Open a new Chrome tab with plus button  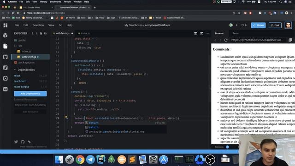click(x=94, y=7)
